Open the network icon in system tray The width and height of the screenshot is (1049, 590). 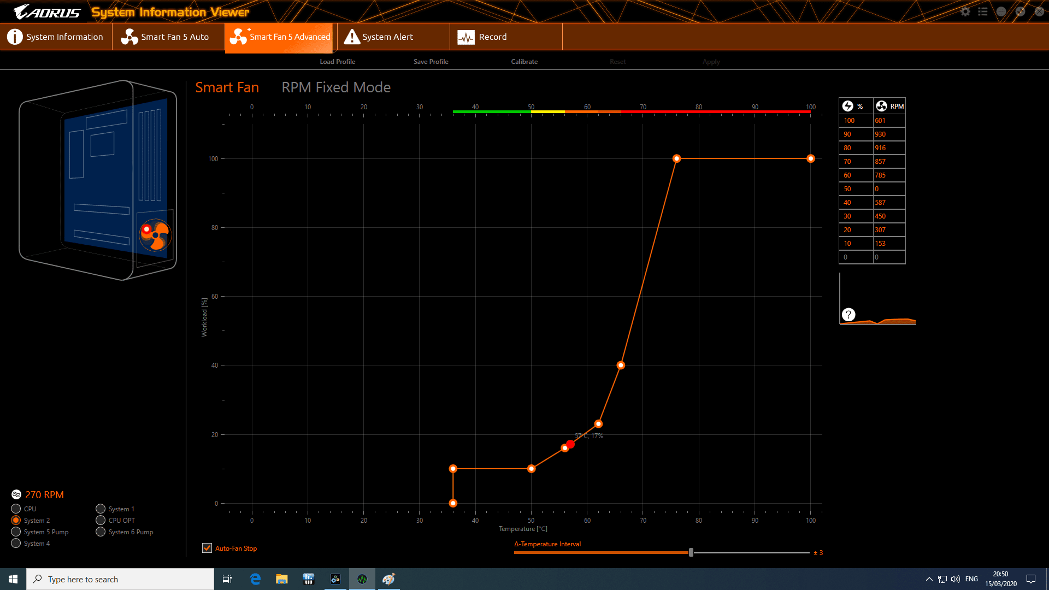pos(942,579)
